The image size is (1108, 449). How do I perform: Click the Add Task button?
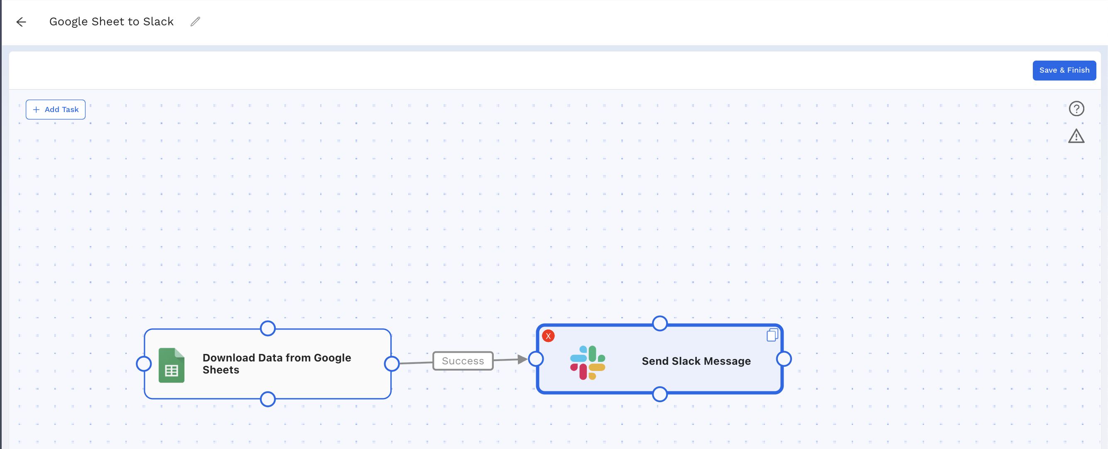(56, 110)
